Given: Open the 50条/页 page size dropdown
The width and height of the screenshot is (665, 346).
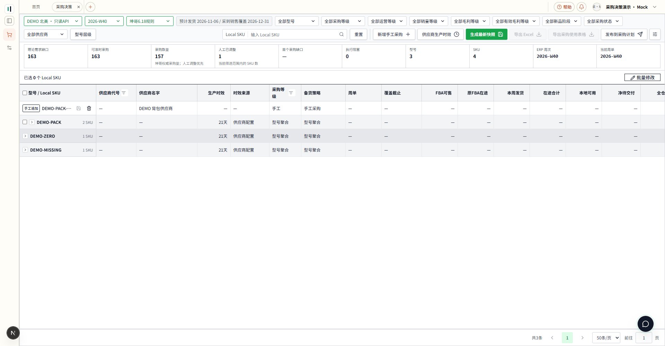Looking at the screenshot, I should tap(606, 338).
